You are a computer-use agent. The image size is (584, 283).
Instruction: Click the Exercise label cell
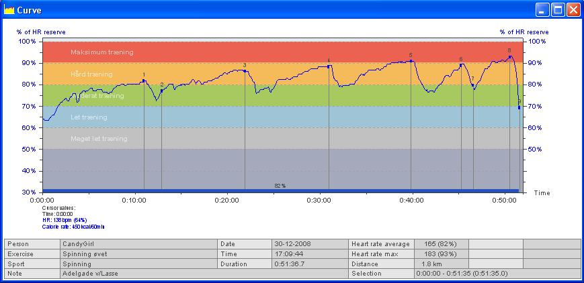coord(32,254)
